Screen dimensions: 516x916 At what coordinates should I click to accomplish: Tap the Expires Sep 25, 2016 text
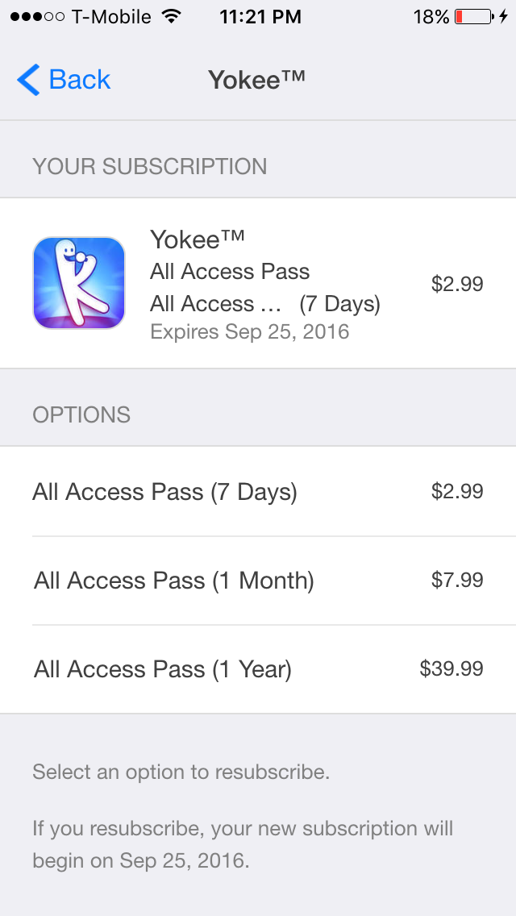tap(250, 332)
